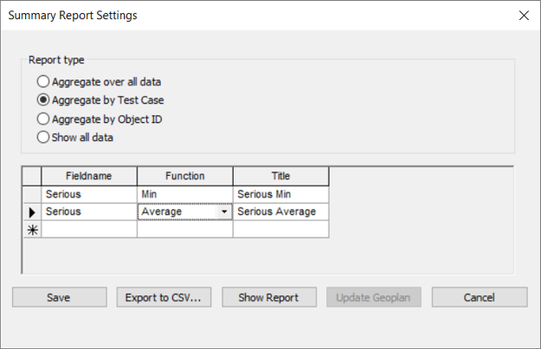The height and width of the screenshot is (349, 541).
Task: Enable the Show all data option
Action: click(43, 137)
